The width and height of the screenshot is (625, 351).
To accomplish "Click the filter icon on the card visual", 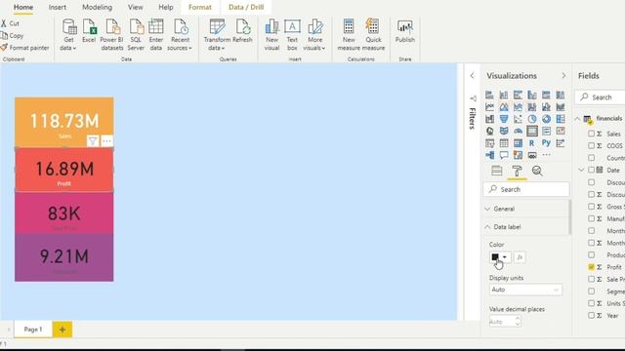I will click(x=93, y=140).
